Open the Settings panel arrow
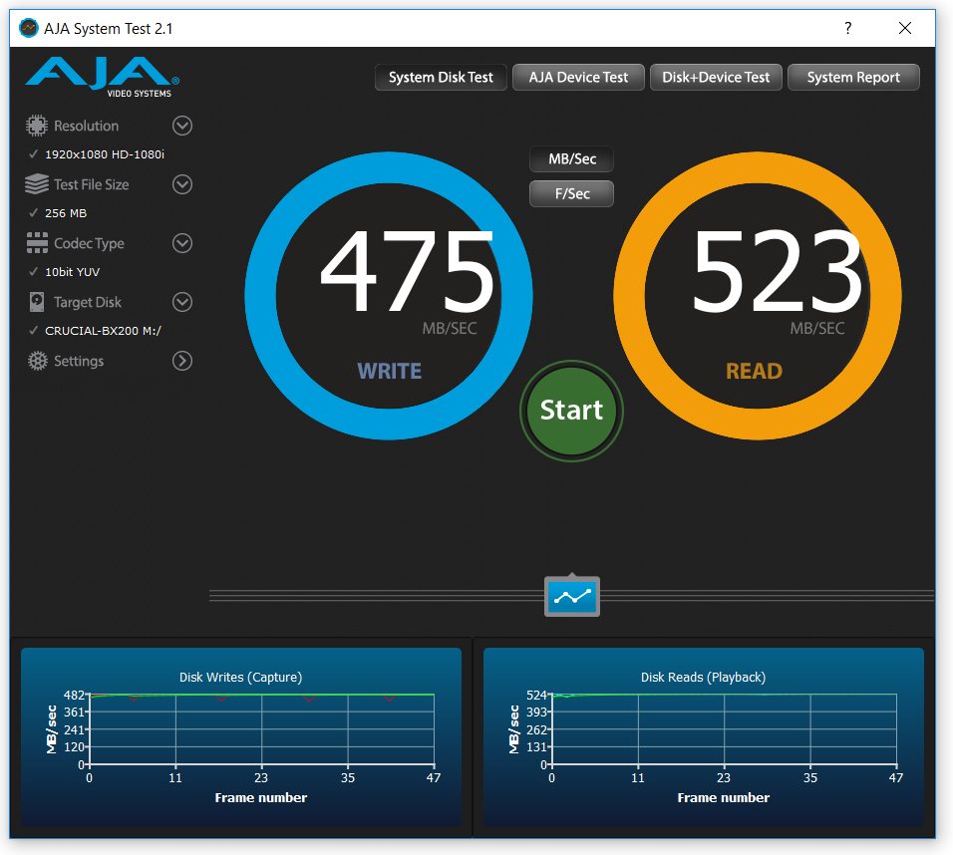The width and height of the screenshot is (953, 855). click(x=182, y=361)
